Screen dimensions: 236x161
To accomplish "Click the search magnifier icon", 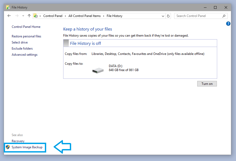I will 224,16.
